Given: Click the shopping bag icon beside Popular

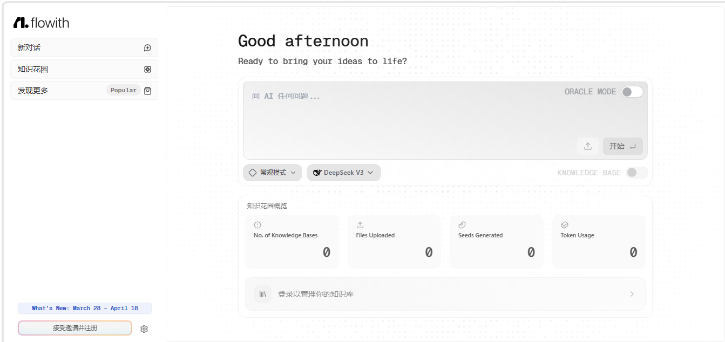Looking at the screenshot, I should pyautogui.click(x=147, y=91).
